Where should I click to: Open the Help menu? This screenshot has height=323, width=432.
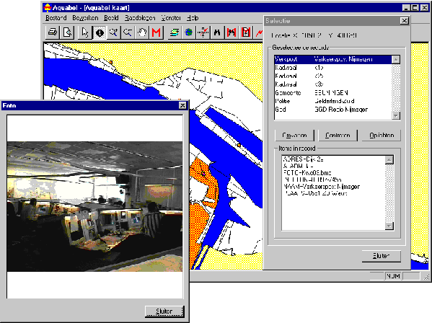[x=193, y=18]
